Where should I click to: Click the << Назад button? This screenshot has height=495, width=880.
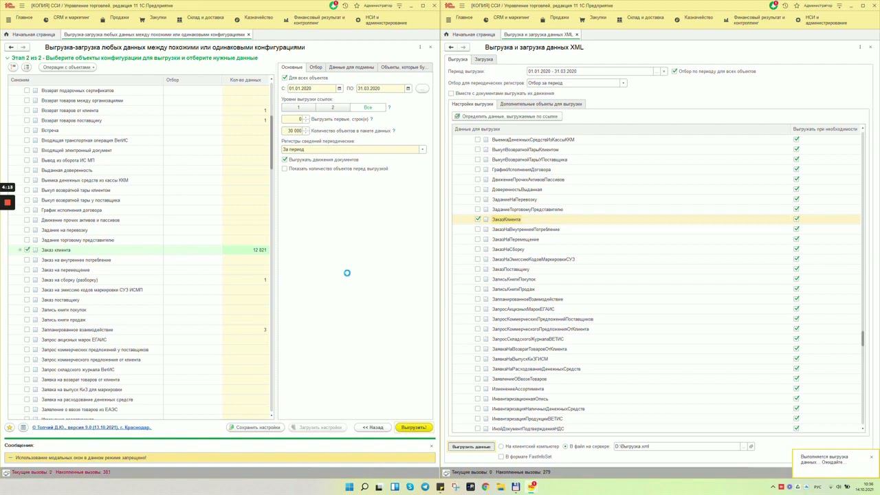[x=373, y=428]
